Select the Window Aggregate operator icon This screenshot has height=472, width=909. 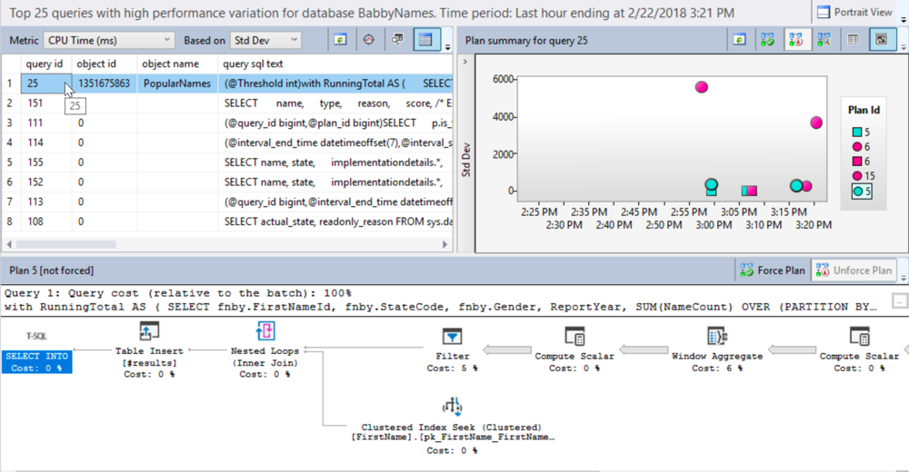click(715, 337)
